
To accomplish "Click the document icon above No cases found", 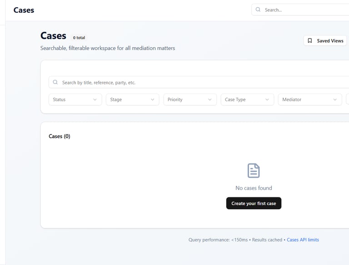I will point(254,171).
